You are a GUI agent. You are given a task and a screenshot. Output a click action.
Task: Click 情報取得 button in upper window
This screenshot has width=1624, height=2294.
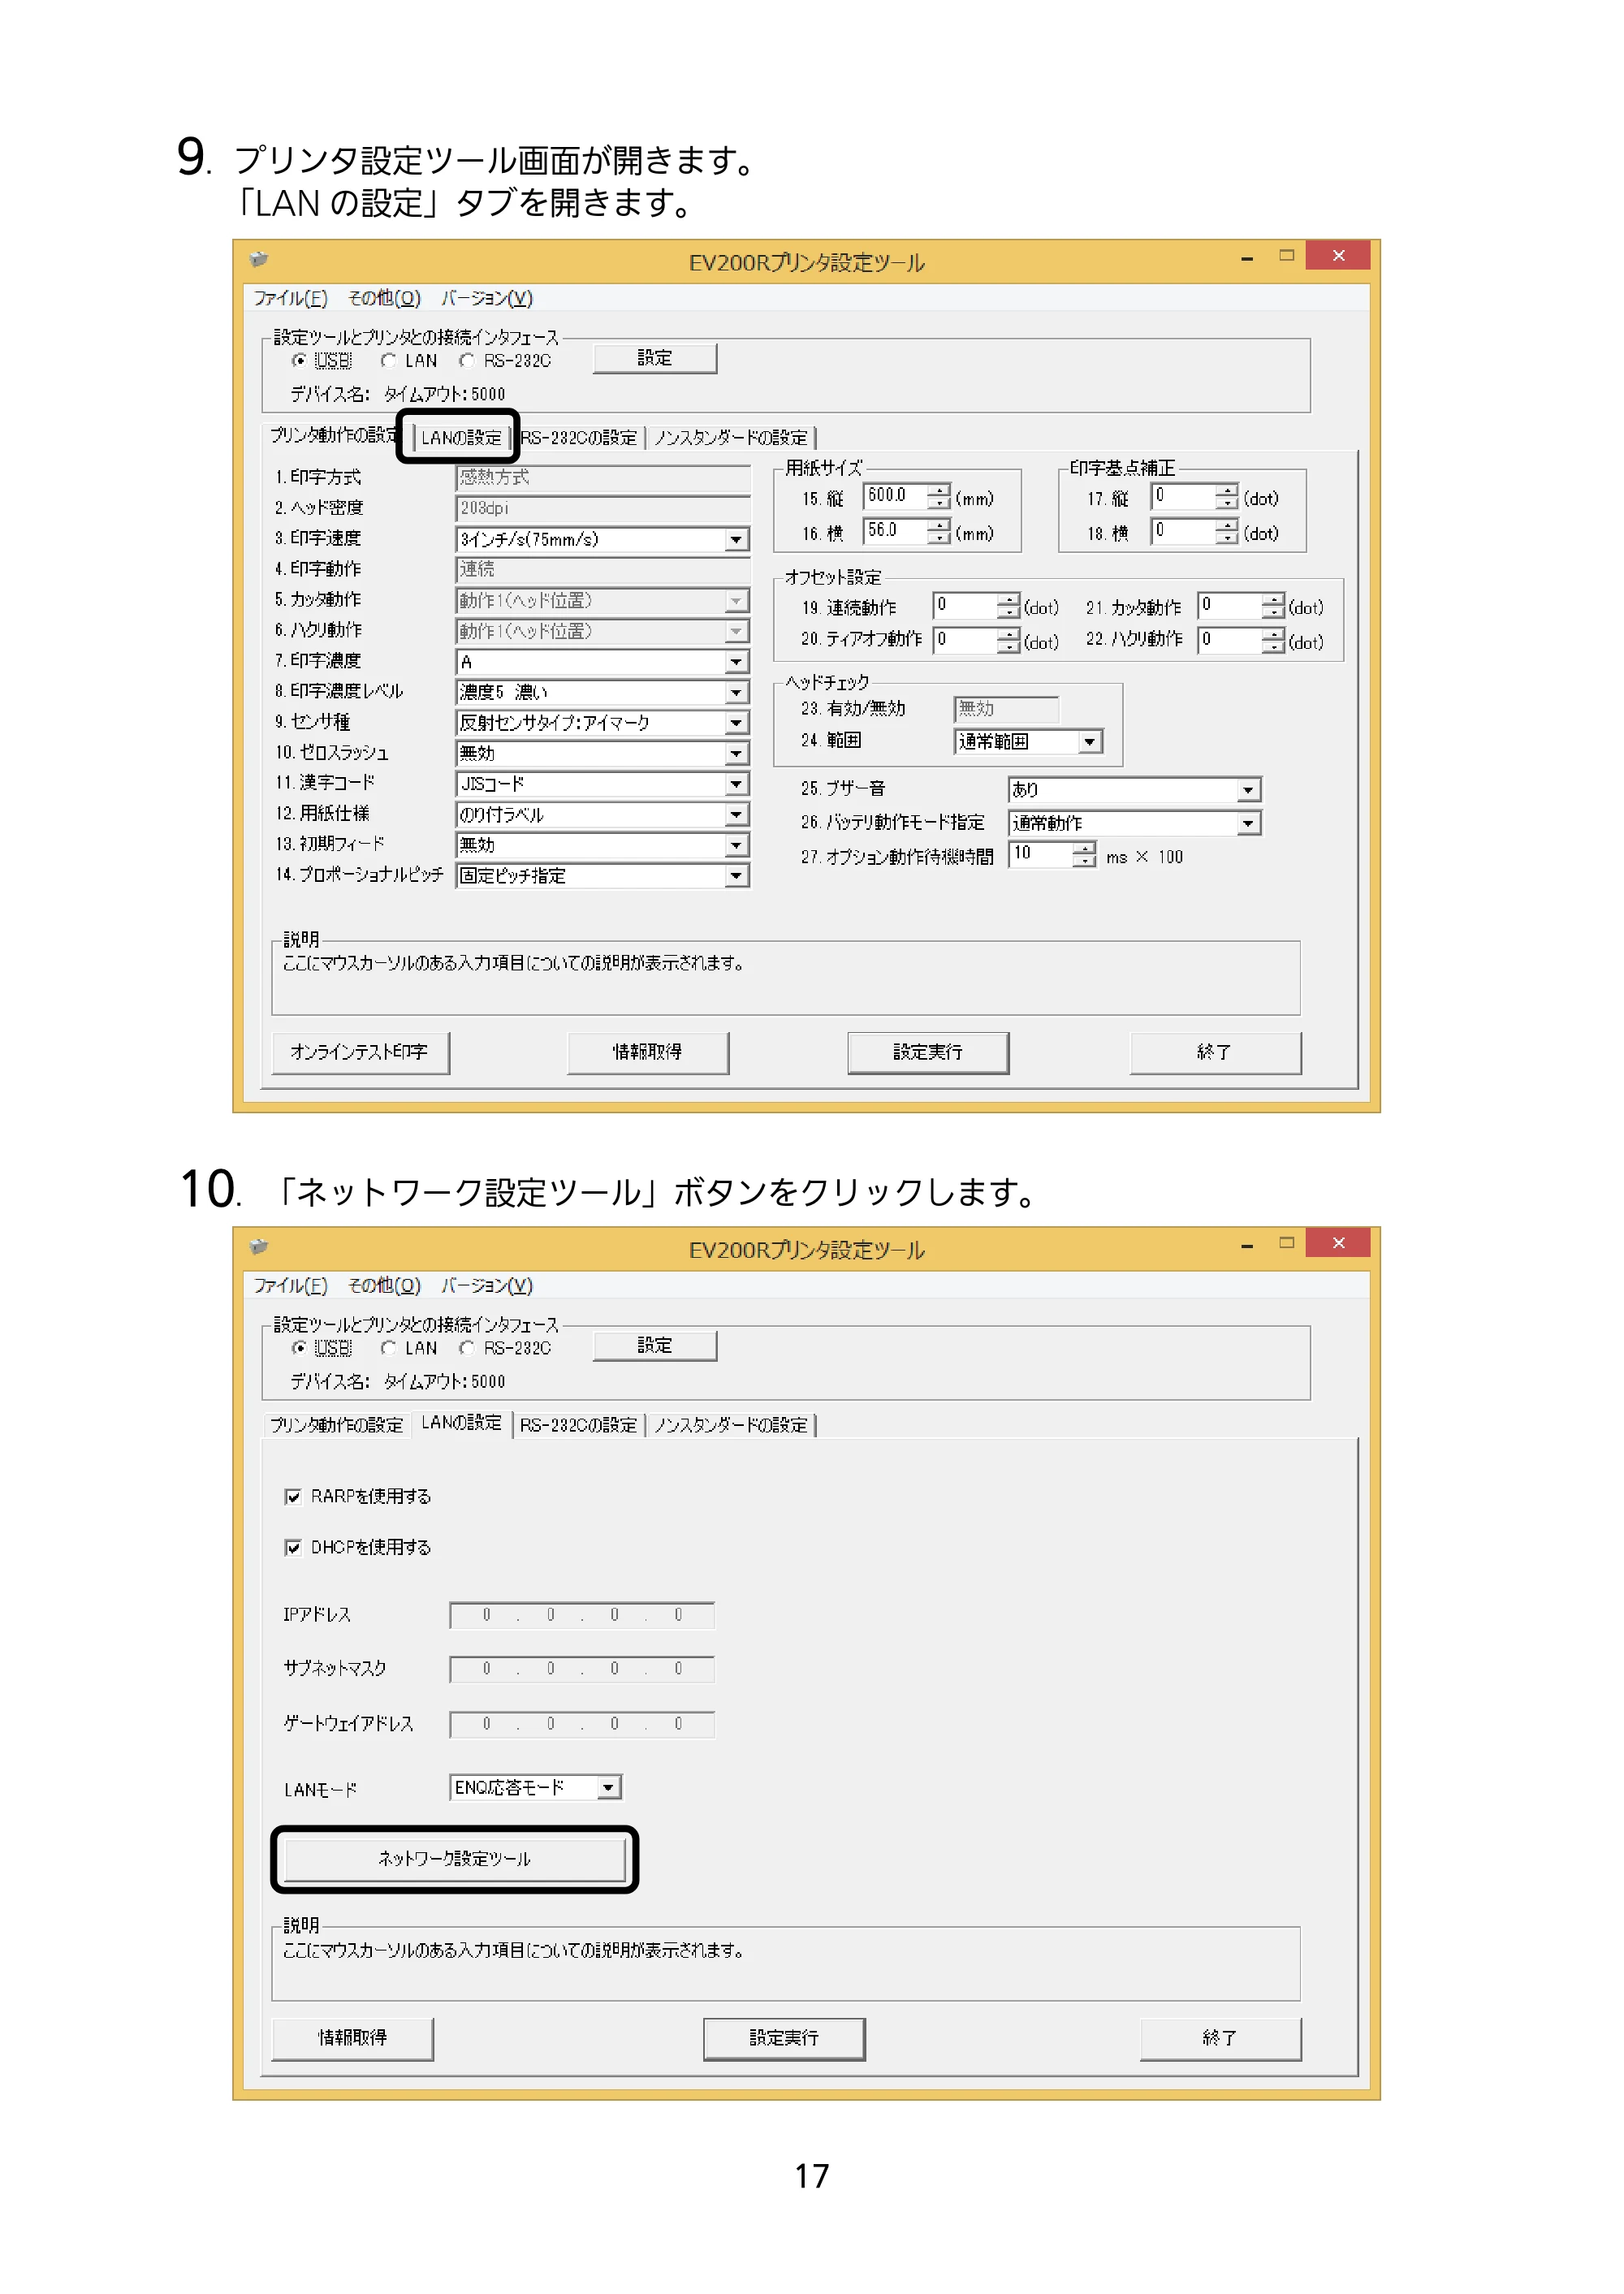(x=648, y=1052)
